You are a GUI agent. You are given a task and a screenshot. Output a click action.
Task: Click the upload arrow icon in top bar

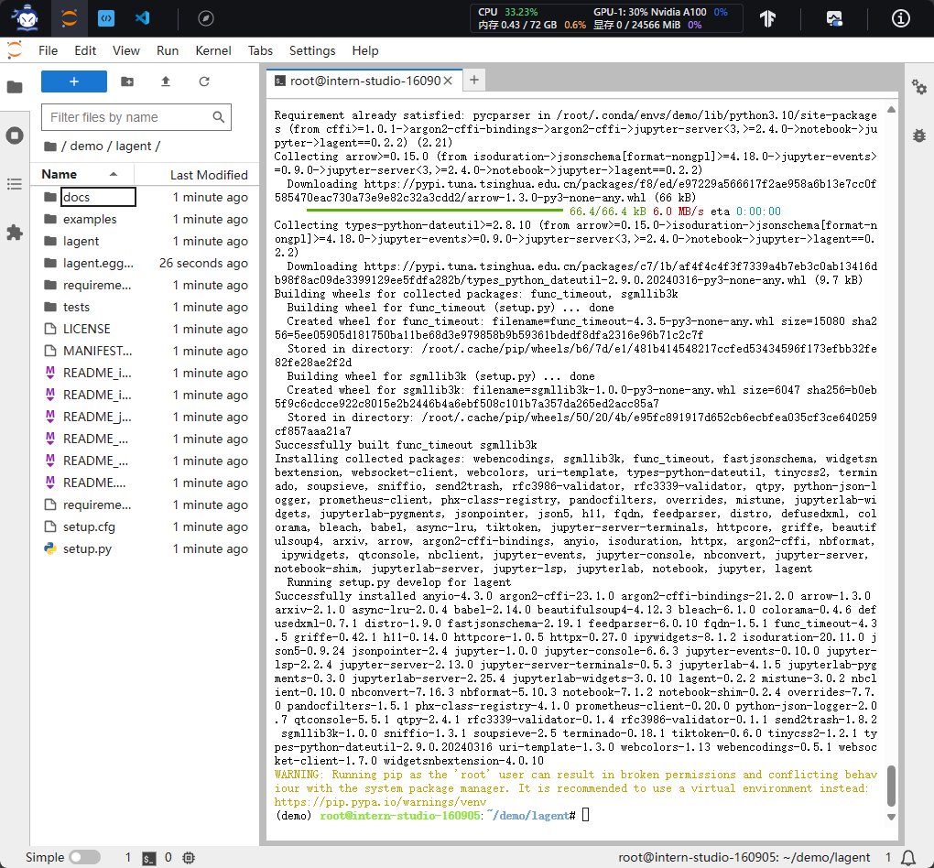(768, 18)
